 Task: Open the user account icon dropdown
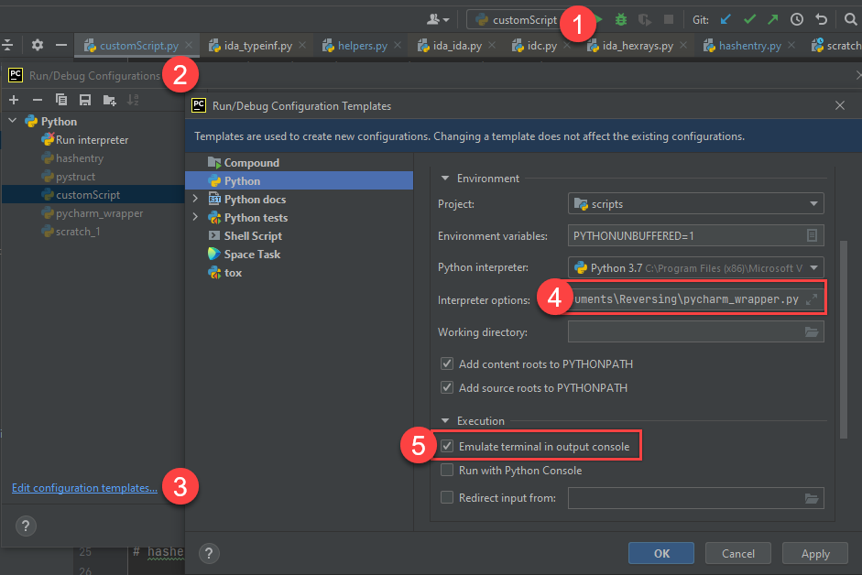[438, 20]
